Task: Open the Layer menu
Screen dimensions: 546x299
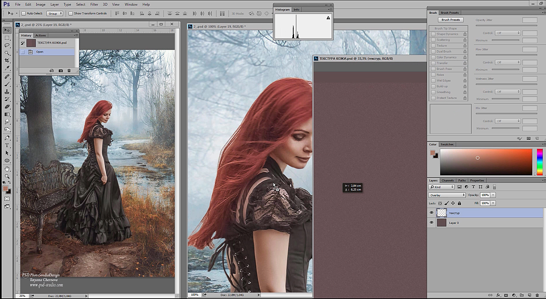Action: click(x=54, y=4)
